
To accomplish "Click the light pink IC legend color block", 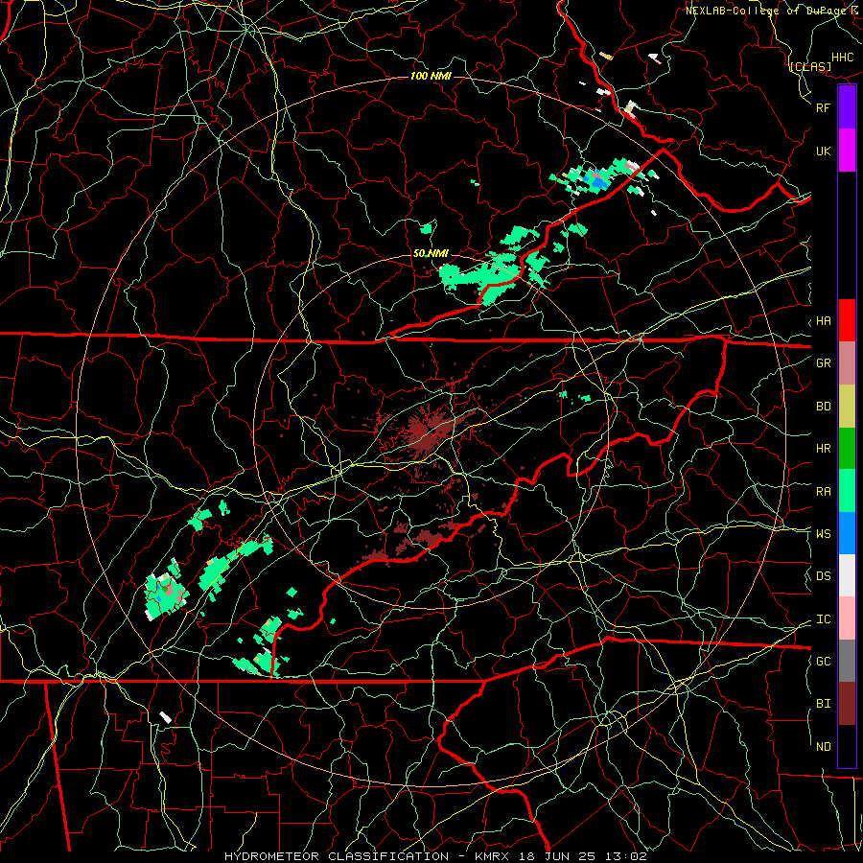I will coord(847,618).
